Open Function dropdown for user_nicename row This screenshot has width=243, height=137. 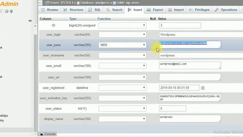[x=122, y=55]
